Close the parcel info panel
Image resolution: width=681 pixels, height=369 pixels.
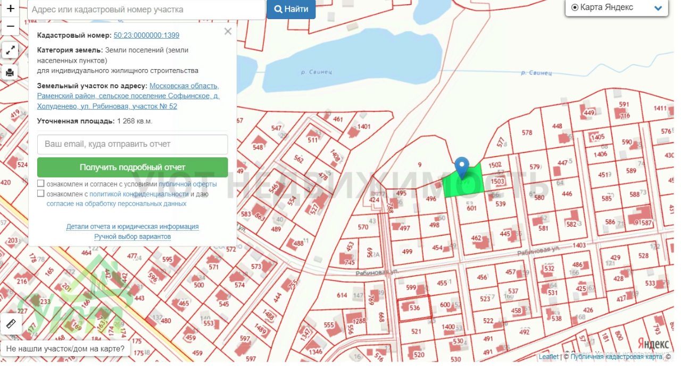[228, 31]
